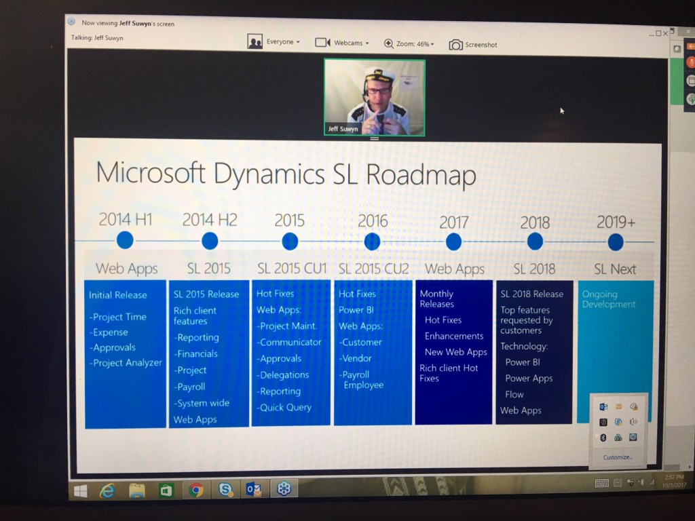Viewport: 695px width, 521px height.
Task: Switch to the GoToMeeting taskbar icon
Action: coord(284,488)
